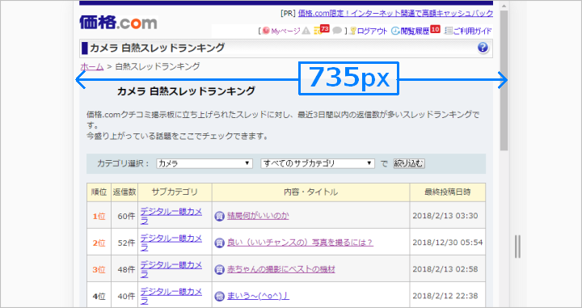Open the カメラ category dropdown

(x=205, y=163)
